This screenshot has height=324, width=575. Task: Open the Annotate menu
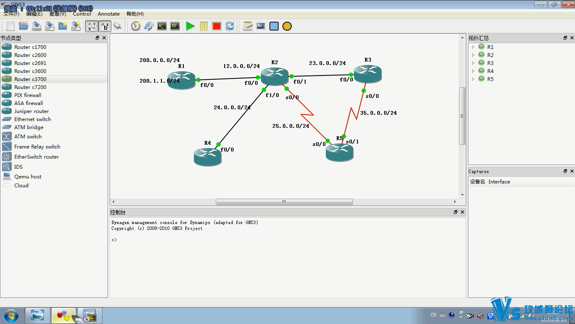[x=109, y=14]
